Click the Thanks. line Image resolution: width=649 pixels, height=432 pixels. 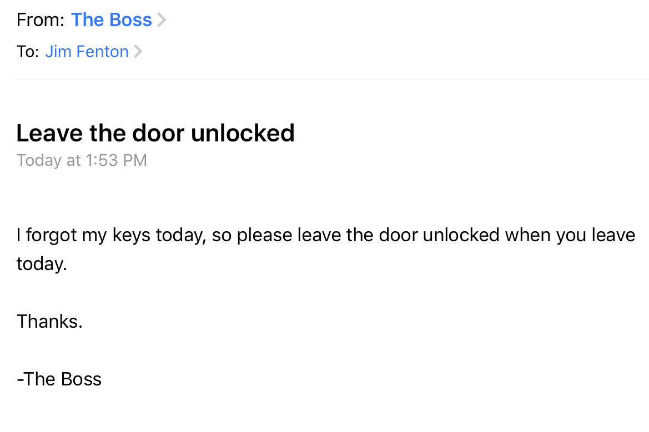pyautogui.click(x=49, y=321)
